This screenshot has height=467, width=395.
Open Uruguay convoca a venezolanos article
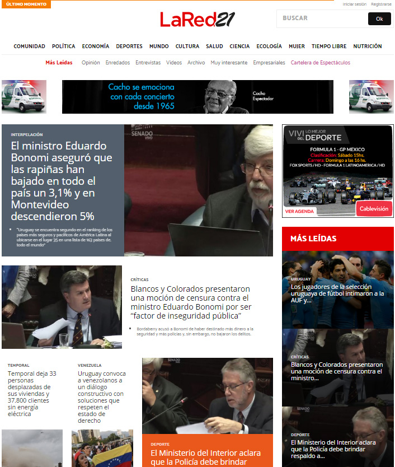tap(101, 397)
